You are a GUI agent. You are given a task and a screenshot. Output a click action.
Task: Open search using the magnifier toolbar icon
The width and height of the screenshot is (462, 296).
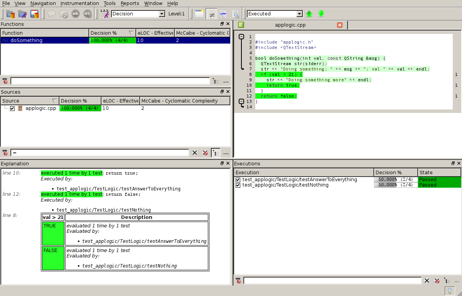tap(236, 13)
